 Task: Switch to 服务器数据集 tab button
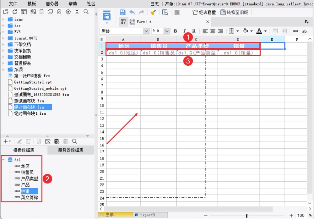click(x=71, y=150)
